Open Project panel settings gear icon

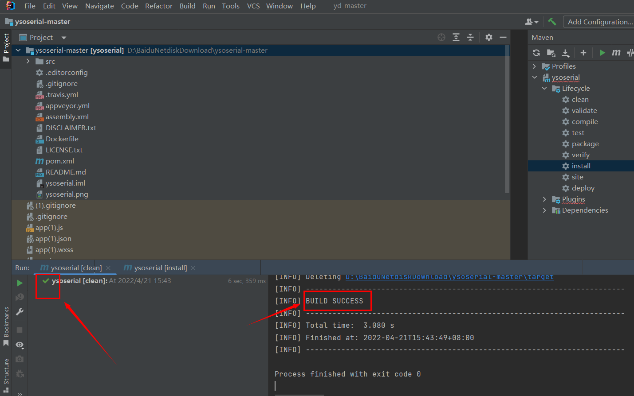[489, 37]
